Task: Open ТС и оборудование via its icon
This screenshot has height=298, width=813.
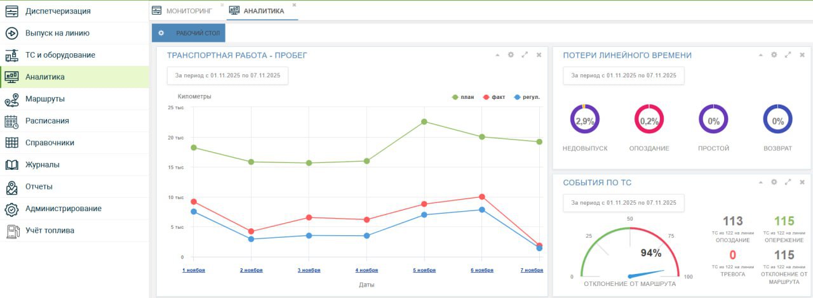Action: [x=11, y=55]
